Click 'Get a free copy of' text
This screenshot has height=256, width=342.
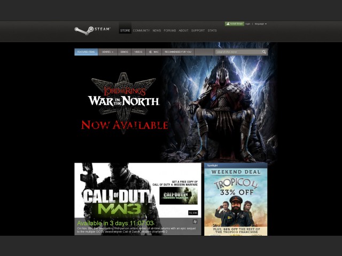point(184,181)
